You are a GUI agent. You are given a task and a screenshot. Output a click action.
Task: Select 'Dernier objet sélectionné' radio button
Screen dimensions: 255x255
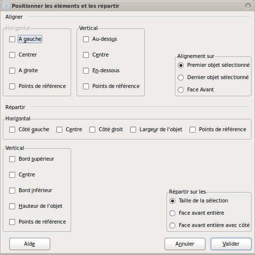181,78
